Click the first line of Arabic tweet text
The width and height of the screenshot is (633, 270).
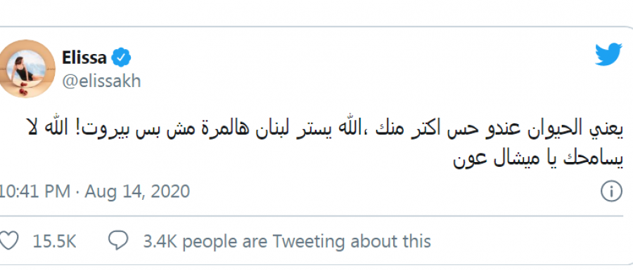(325, 128)
